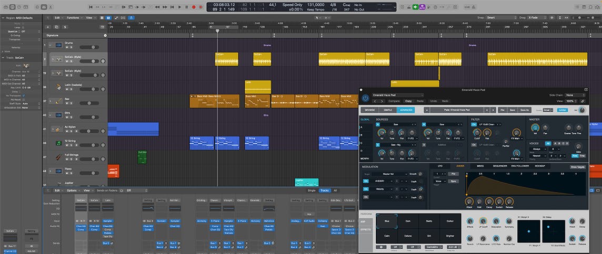Screen dimensions: 602x254
Task: Duplicate the selected track using header icon
Action: (56, 27)
